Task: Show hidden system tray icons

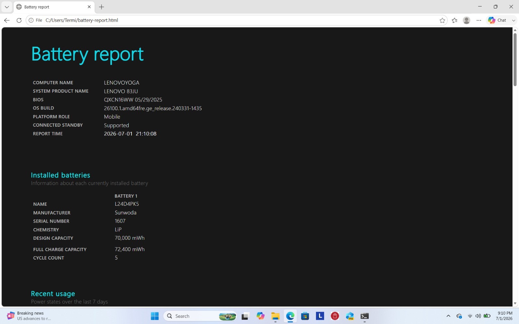Action: (448, 316)
